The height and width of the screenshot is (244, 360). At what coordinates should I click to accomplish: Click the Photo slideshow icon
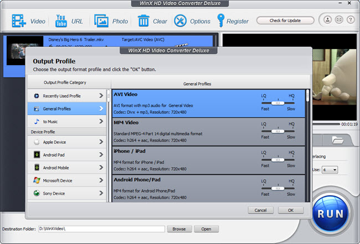coord(101,21)
